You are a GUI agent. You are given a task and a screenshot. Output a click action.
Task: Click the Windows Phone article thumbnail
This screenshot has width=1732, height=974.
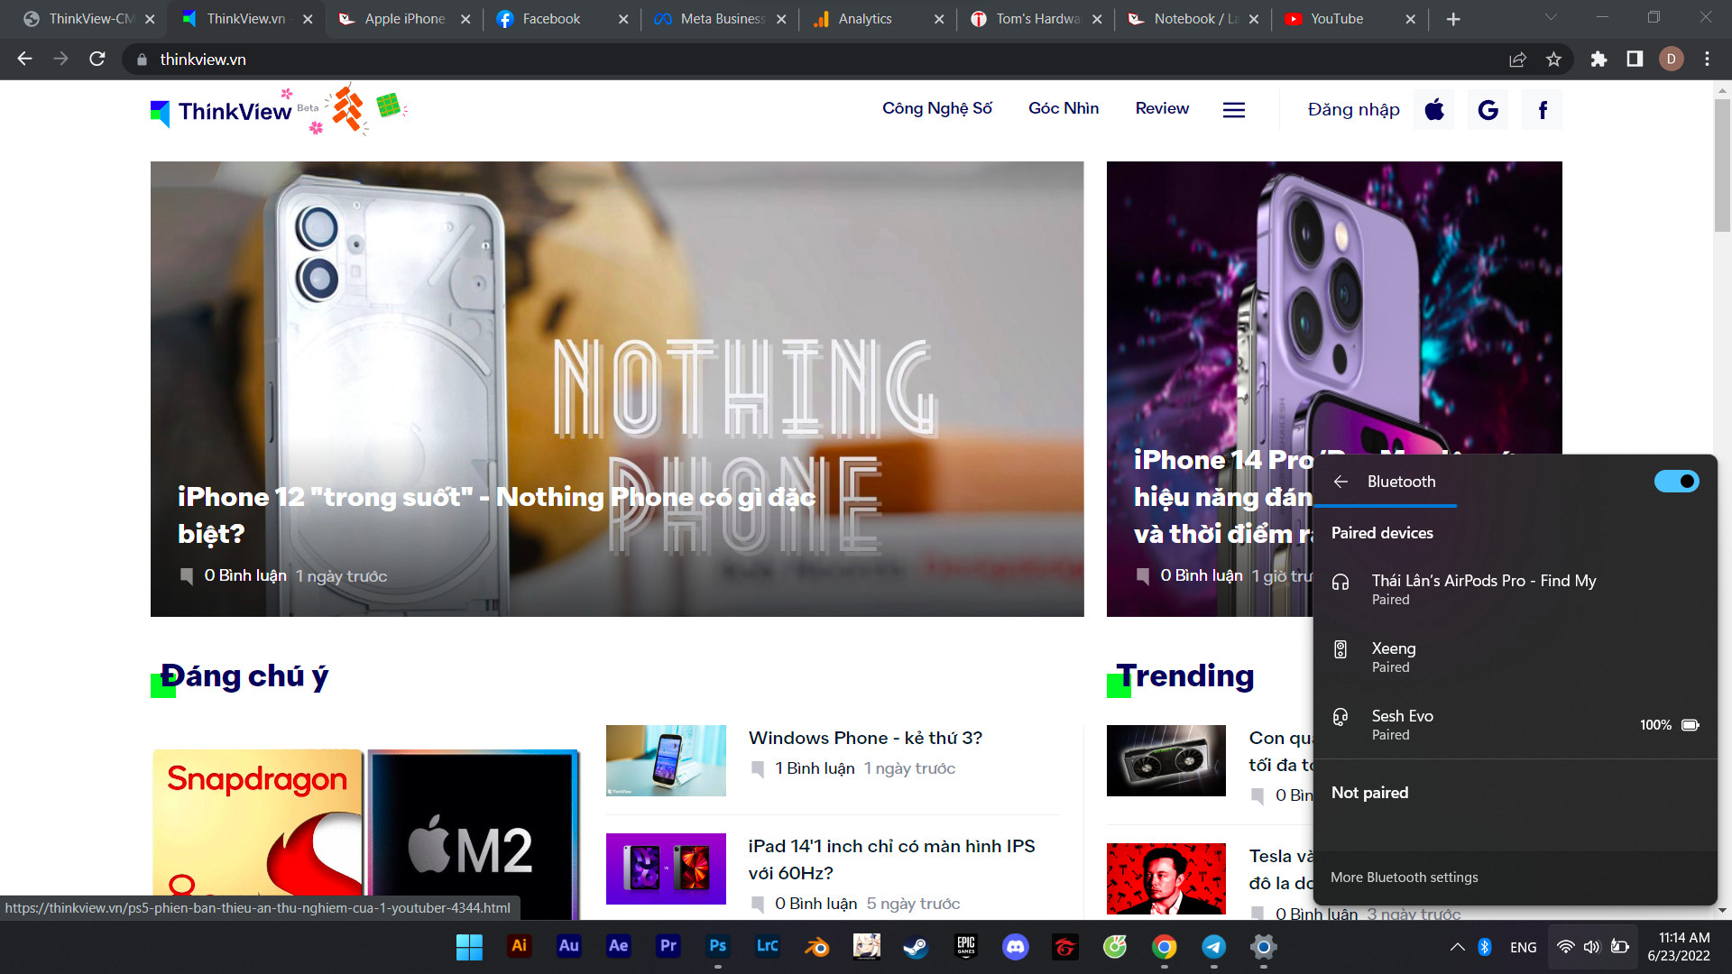click(x=666, y=760)
